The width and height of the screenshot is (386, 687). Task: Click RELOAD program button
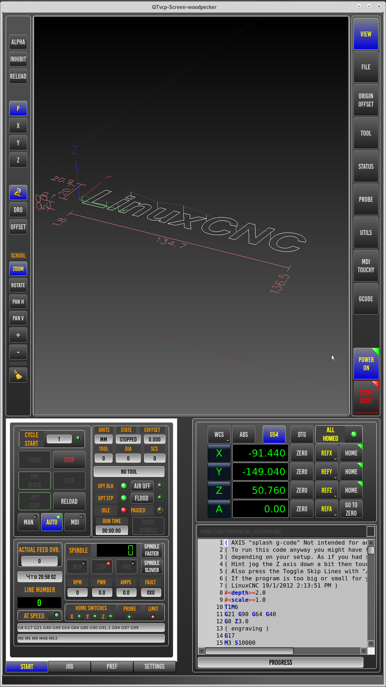coord(69,501)
